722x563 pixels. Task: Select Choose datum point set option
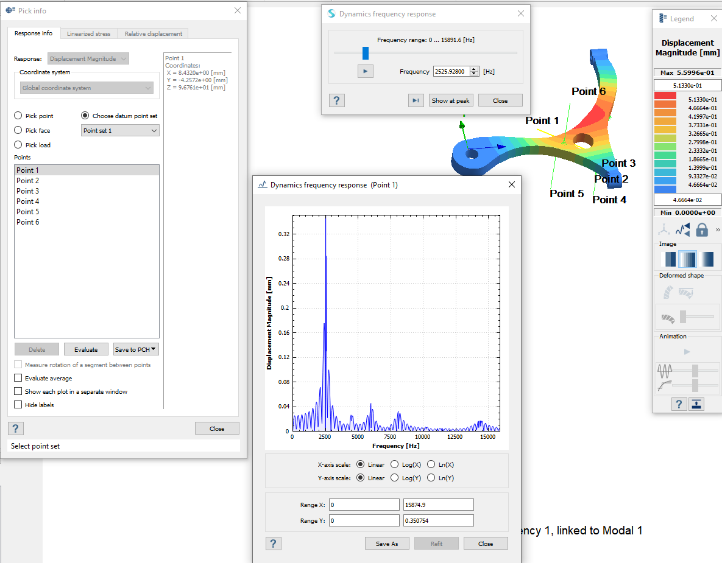pos(85,116)
